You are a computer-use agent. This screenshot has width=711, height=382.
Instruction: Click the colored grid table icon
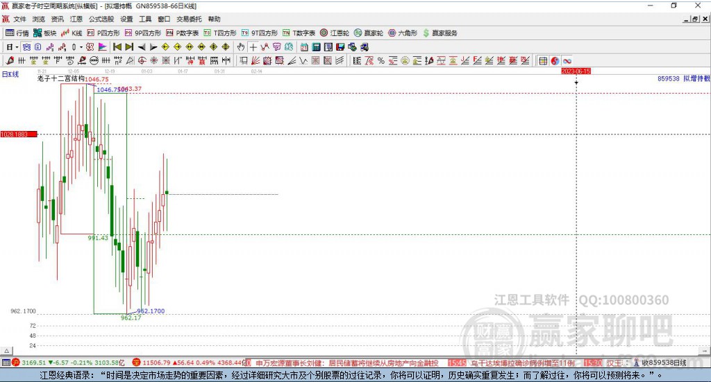pos(543,60)
